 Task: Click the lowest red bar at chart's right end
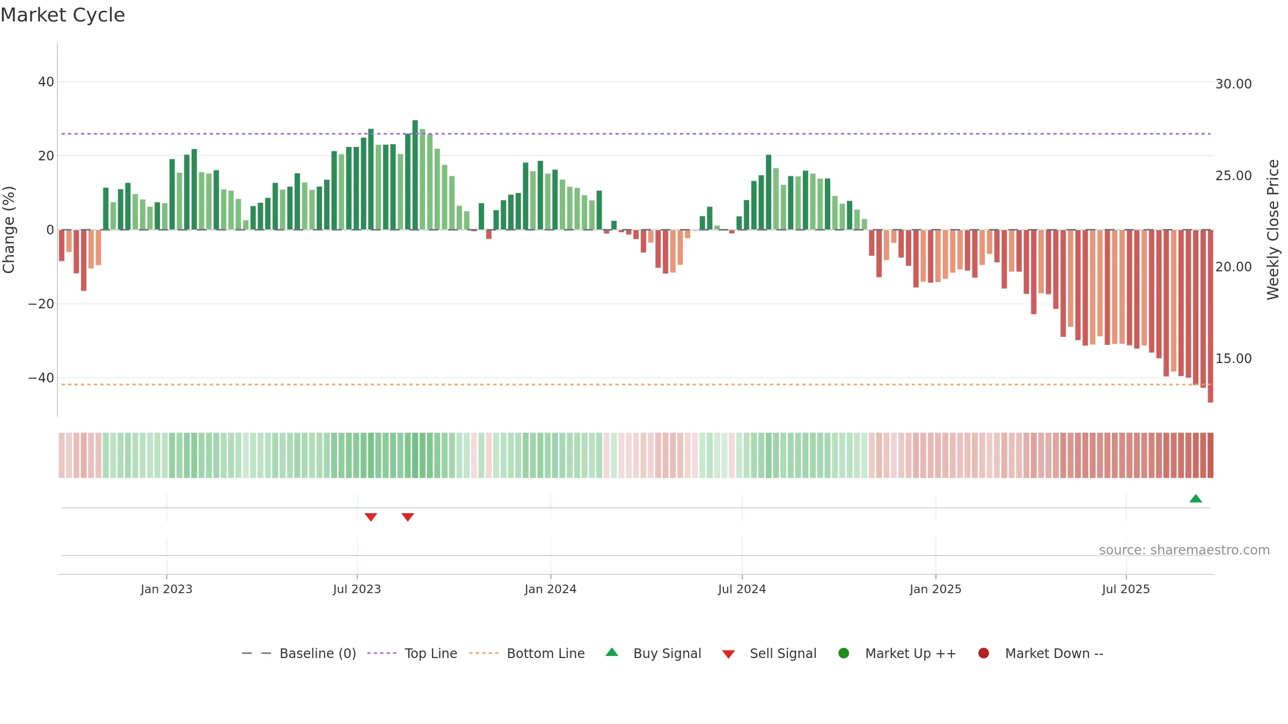tap(1210, 316)
